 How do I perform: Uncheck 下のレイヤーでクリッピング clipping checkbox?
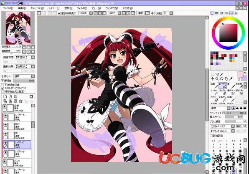(3, 88)
